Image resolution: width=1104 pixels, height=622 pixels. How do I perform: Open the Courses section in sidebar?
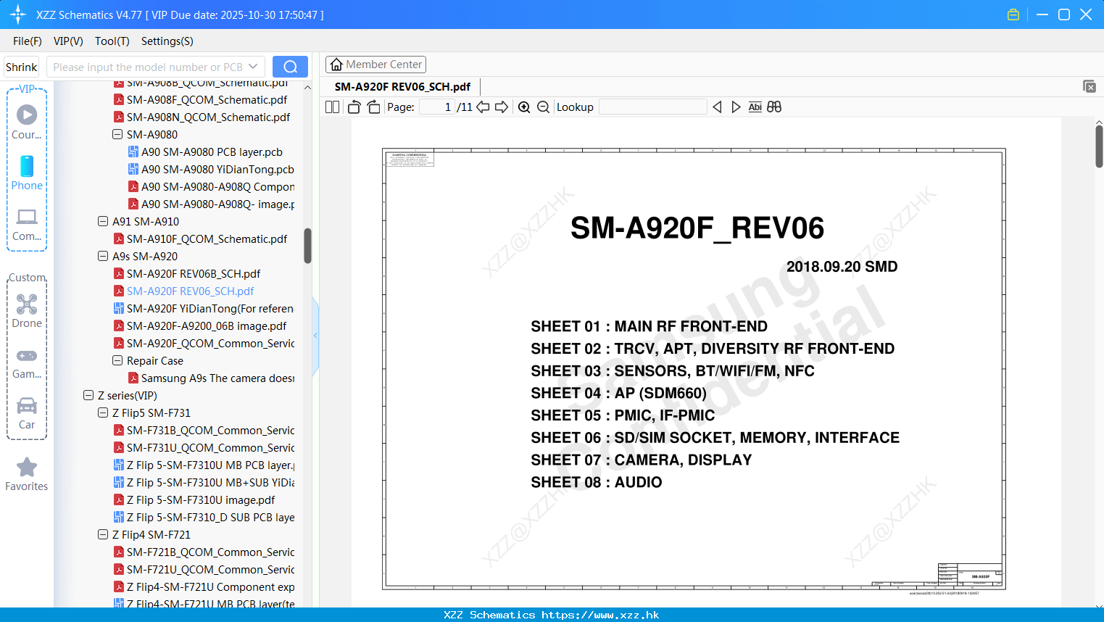coord(27,122)
